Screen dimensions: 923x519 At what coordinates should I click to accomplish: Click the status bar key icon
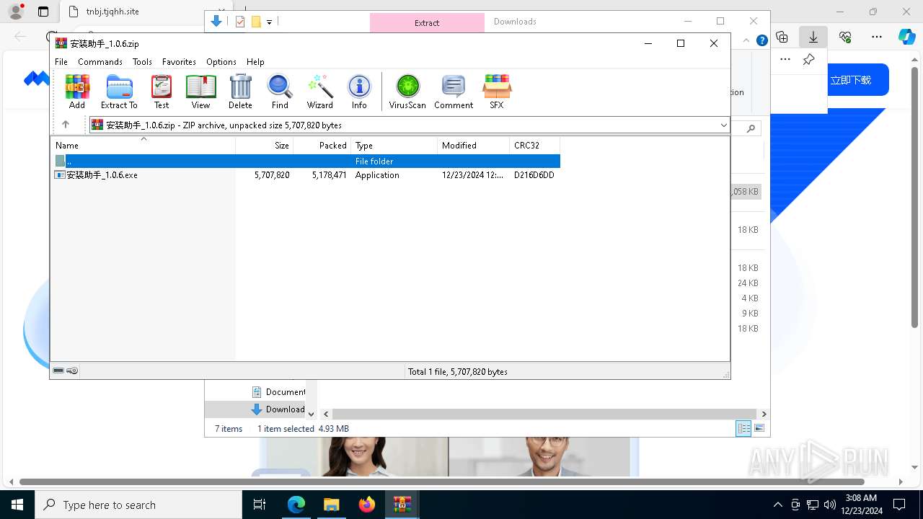pyautogui.click(x=72, y=371)
